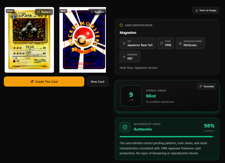Click the refresh icon on the Front Replace button
Viewport: 225px width, 163px height.
point(38,12)
